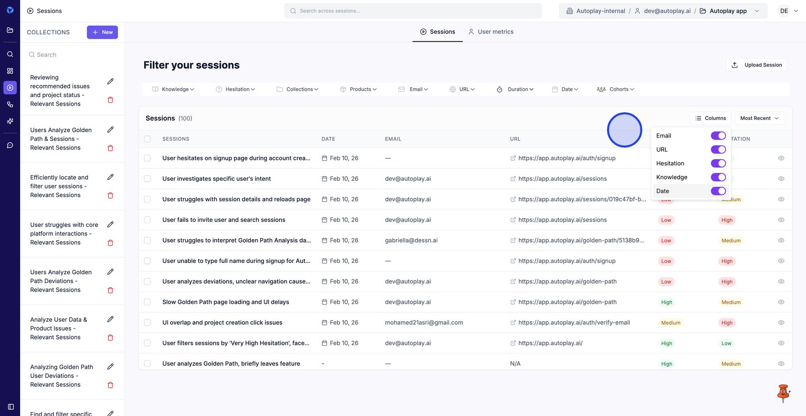Open the search icon in left sidebar
This screenshot has height=416, width=806.
coord(10,54)
